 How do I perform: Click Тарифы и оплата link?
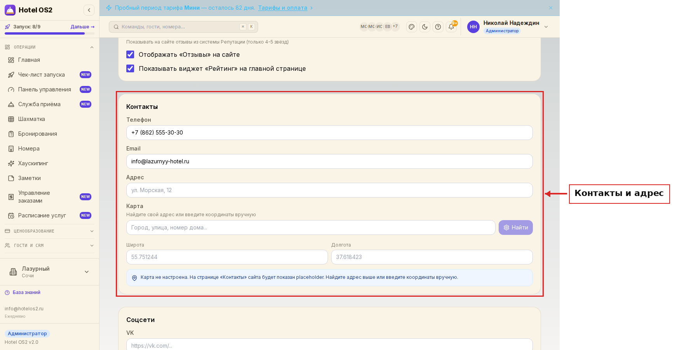[x=283, y=8]
